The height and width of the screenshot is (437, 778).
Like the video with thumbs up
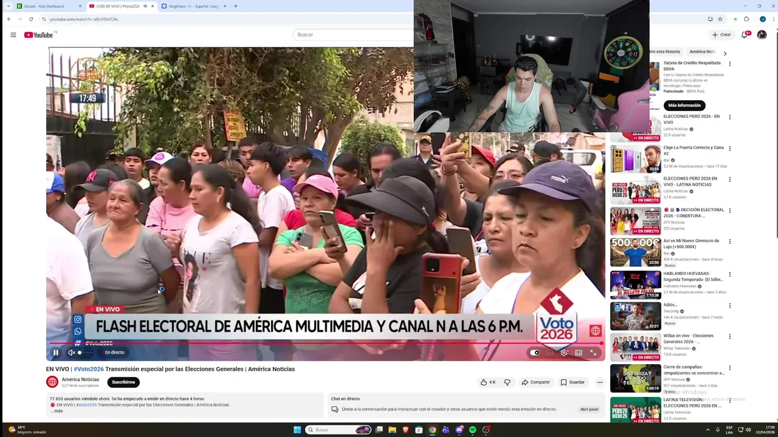click(488, 382)
